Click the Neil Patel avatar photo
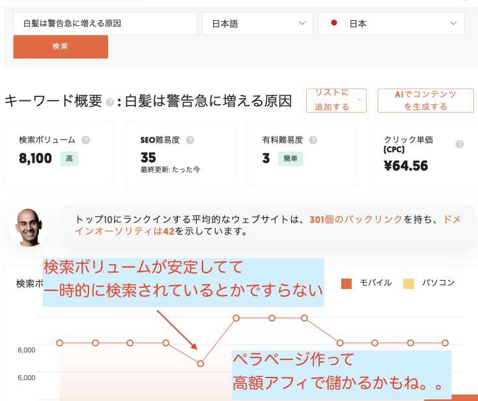This screenshot has height=401, width=478. point(29,227)
